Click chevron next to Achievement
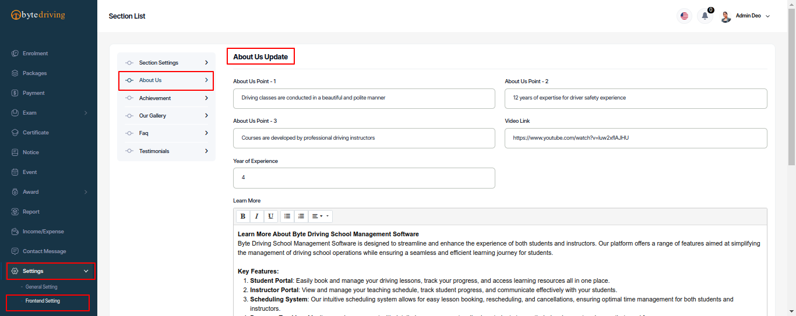This screenshot has width=796, height=316. coord(206,98)
